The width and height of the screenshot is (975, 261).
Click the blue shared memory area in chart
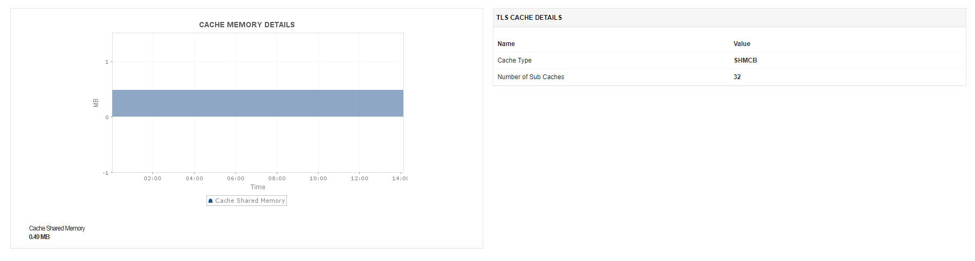tap(257, 103)
